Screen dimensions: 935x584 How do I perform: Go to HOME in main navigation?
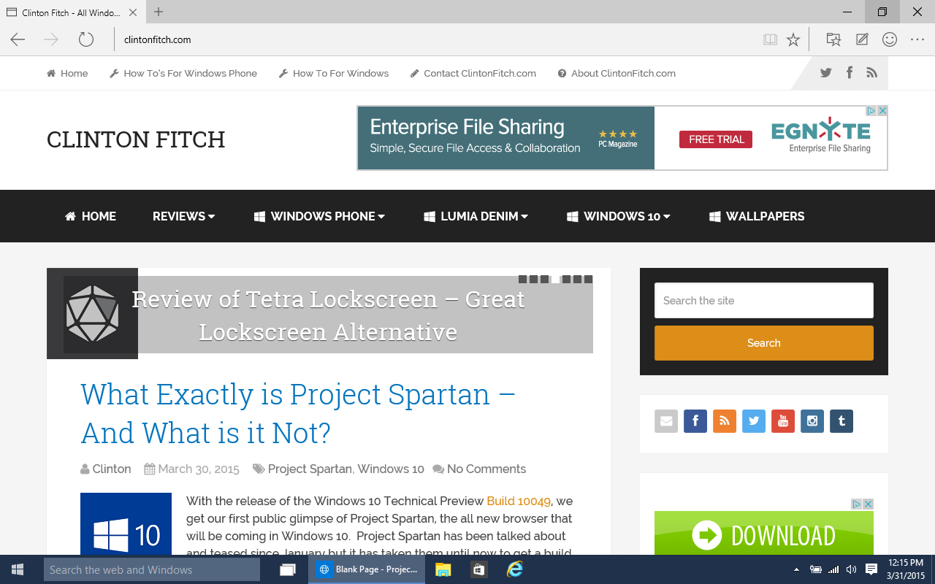91,216
